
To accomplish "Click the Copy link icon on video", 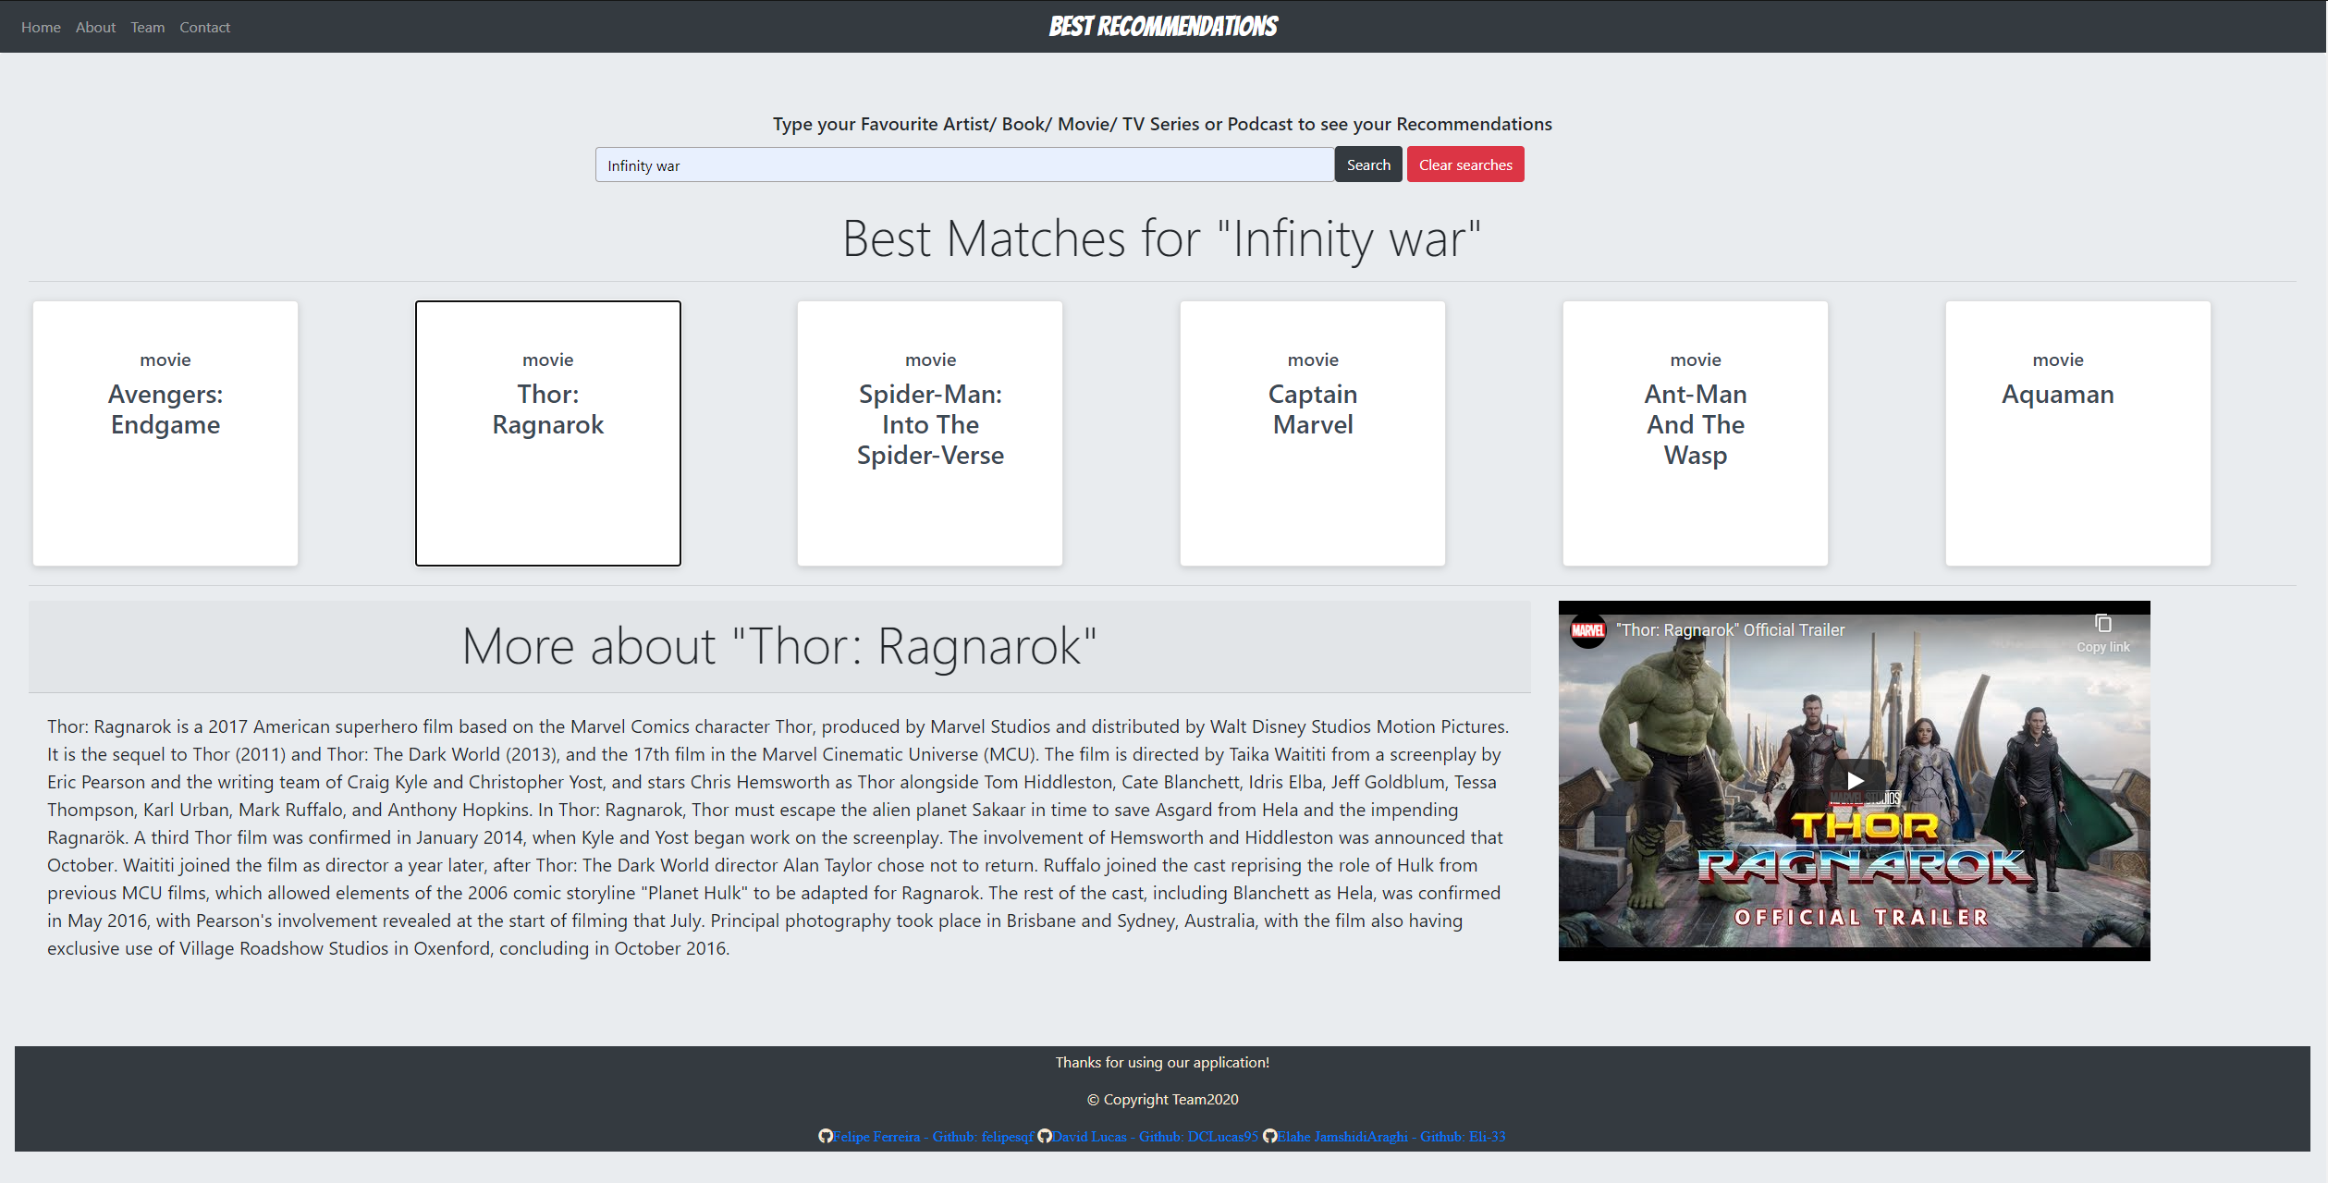I will (2103, 633).
